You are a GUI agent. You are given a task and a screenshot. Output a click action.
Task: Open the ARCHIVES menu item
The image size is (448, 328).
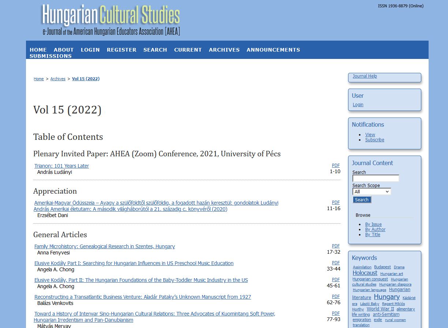point(224,50)
